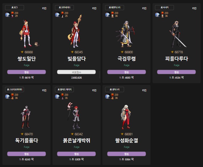This screenshot has width=203, height=167.
Task: Click the 眞 블러드 메이지 class tag
Action: (65, 89)
